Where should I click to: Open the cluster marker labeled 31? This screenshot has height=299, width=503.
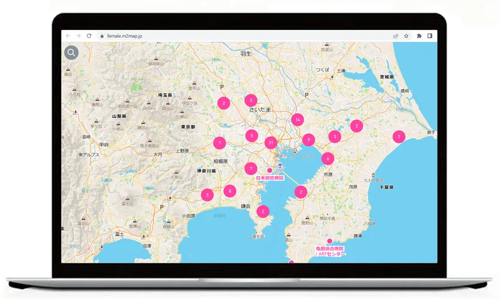click(x=271, y=143)
